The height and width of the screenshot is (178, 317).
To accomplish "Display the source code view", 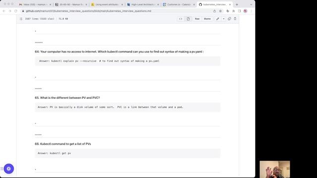I will coord(180,19).
